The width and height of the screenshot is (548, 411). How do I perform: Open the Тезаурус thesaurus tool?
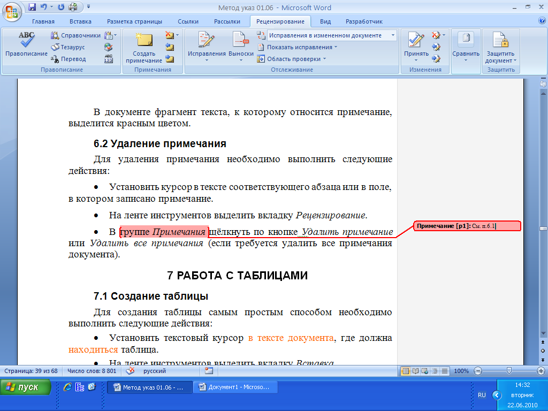[68, 48]
